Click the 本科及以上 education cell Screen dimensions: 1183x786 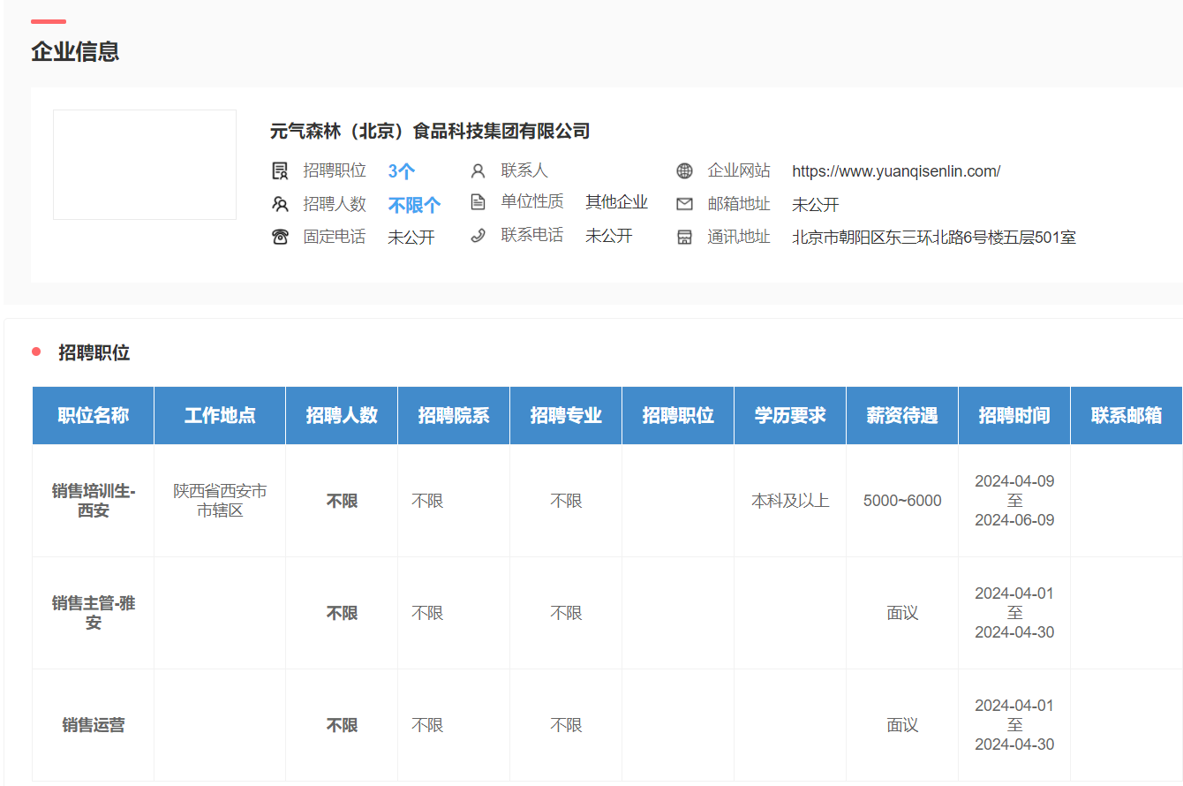point(790,501)
